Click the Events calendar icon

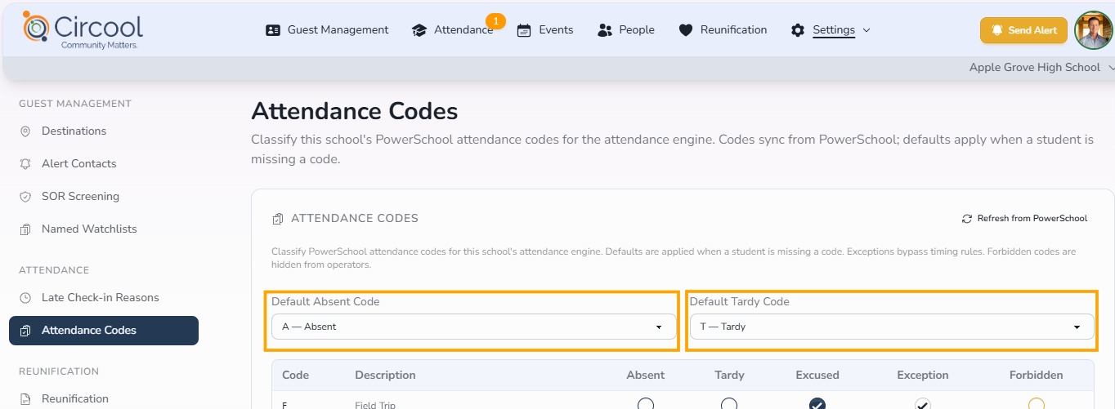[524, 30]
